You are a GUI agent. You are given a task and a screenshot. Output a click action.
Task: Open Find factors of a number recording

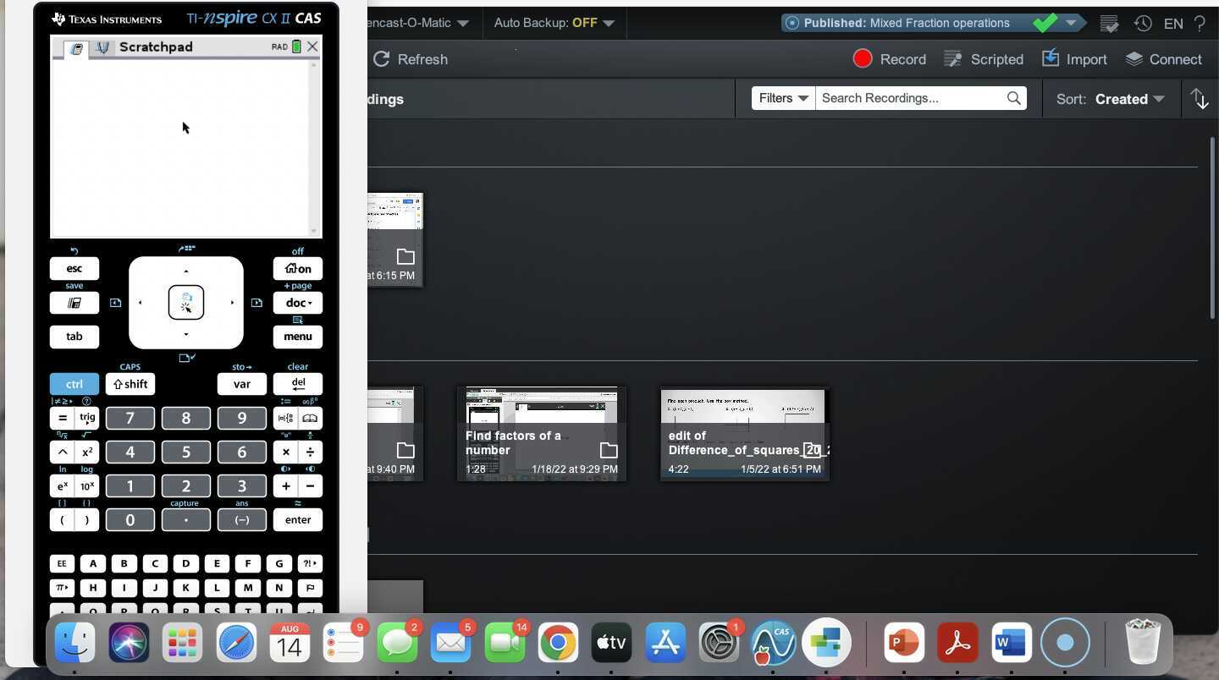(542, 434)
